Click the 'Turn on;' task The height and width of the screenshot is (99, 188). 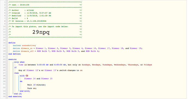pos(32,88)
